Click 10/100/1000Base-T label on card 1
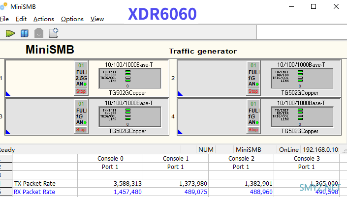This screenshot has height=197, width=347. pos(129,65)
